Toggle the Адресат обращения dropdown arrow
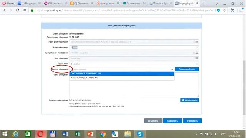 tap(172, 69)
